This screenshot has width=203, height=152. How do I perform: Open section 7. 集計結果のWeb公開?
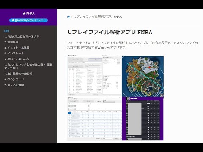tap(18, 73)
